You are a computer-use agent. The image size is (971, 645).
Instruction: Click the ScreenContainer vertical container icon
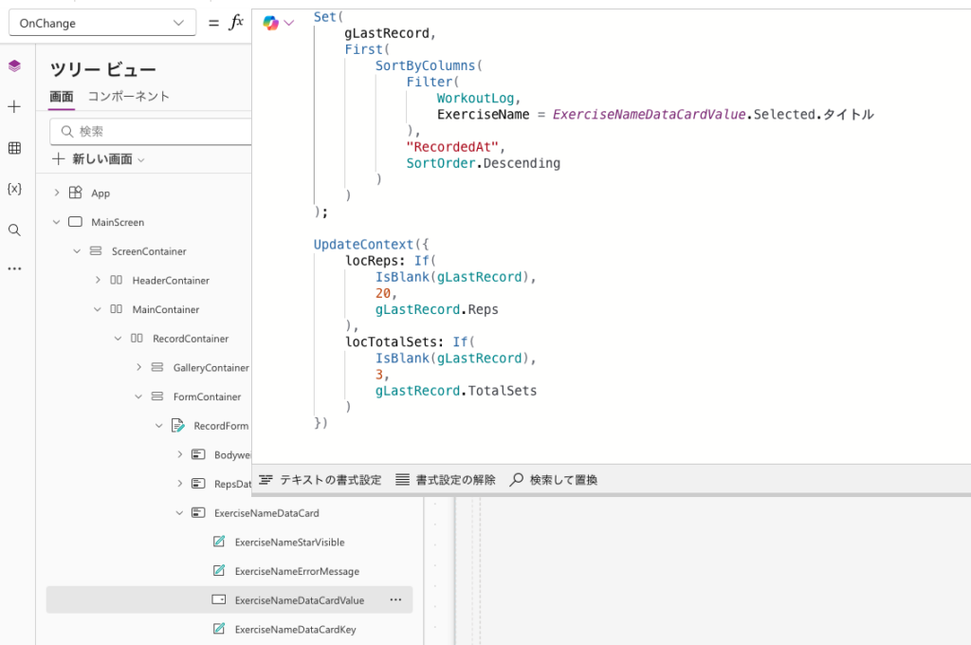(x=96, y=251)
